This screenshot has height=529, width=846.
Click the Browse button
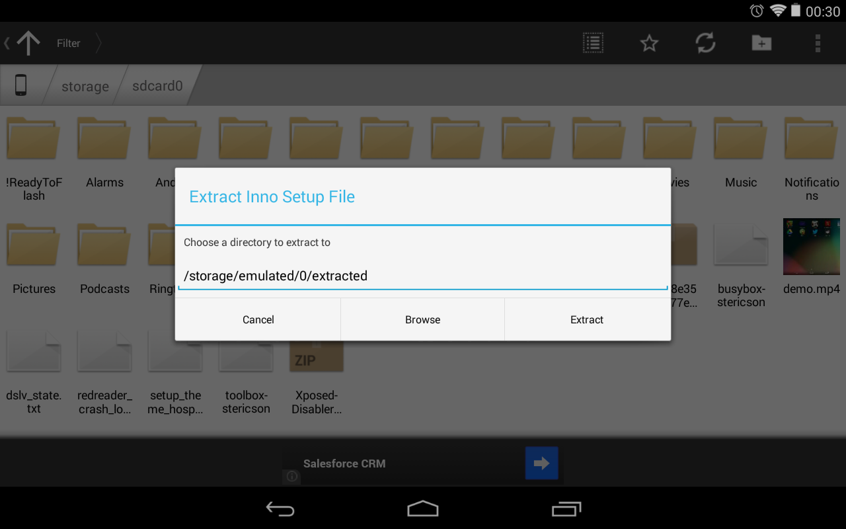(x=422, y=319)
